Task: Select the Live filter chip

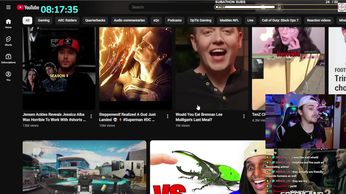Action: pos(250,20)
